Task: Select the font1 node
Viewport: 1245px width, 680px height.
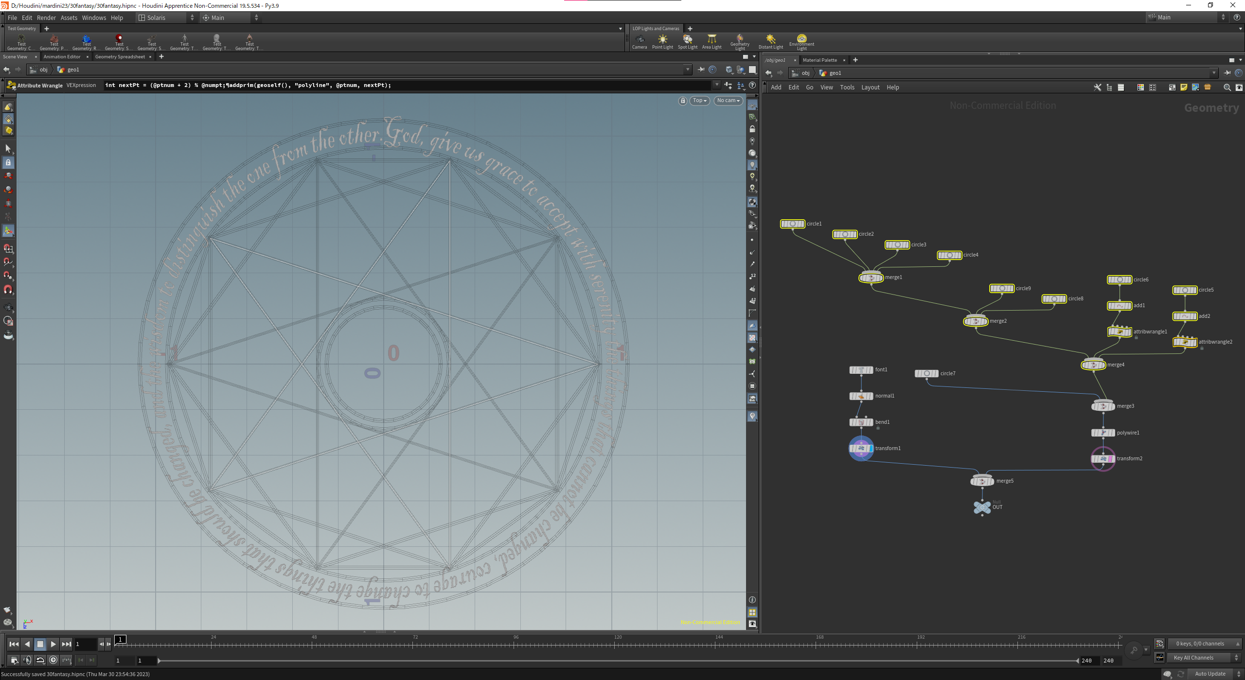Action: tap(861, 369)
